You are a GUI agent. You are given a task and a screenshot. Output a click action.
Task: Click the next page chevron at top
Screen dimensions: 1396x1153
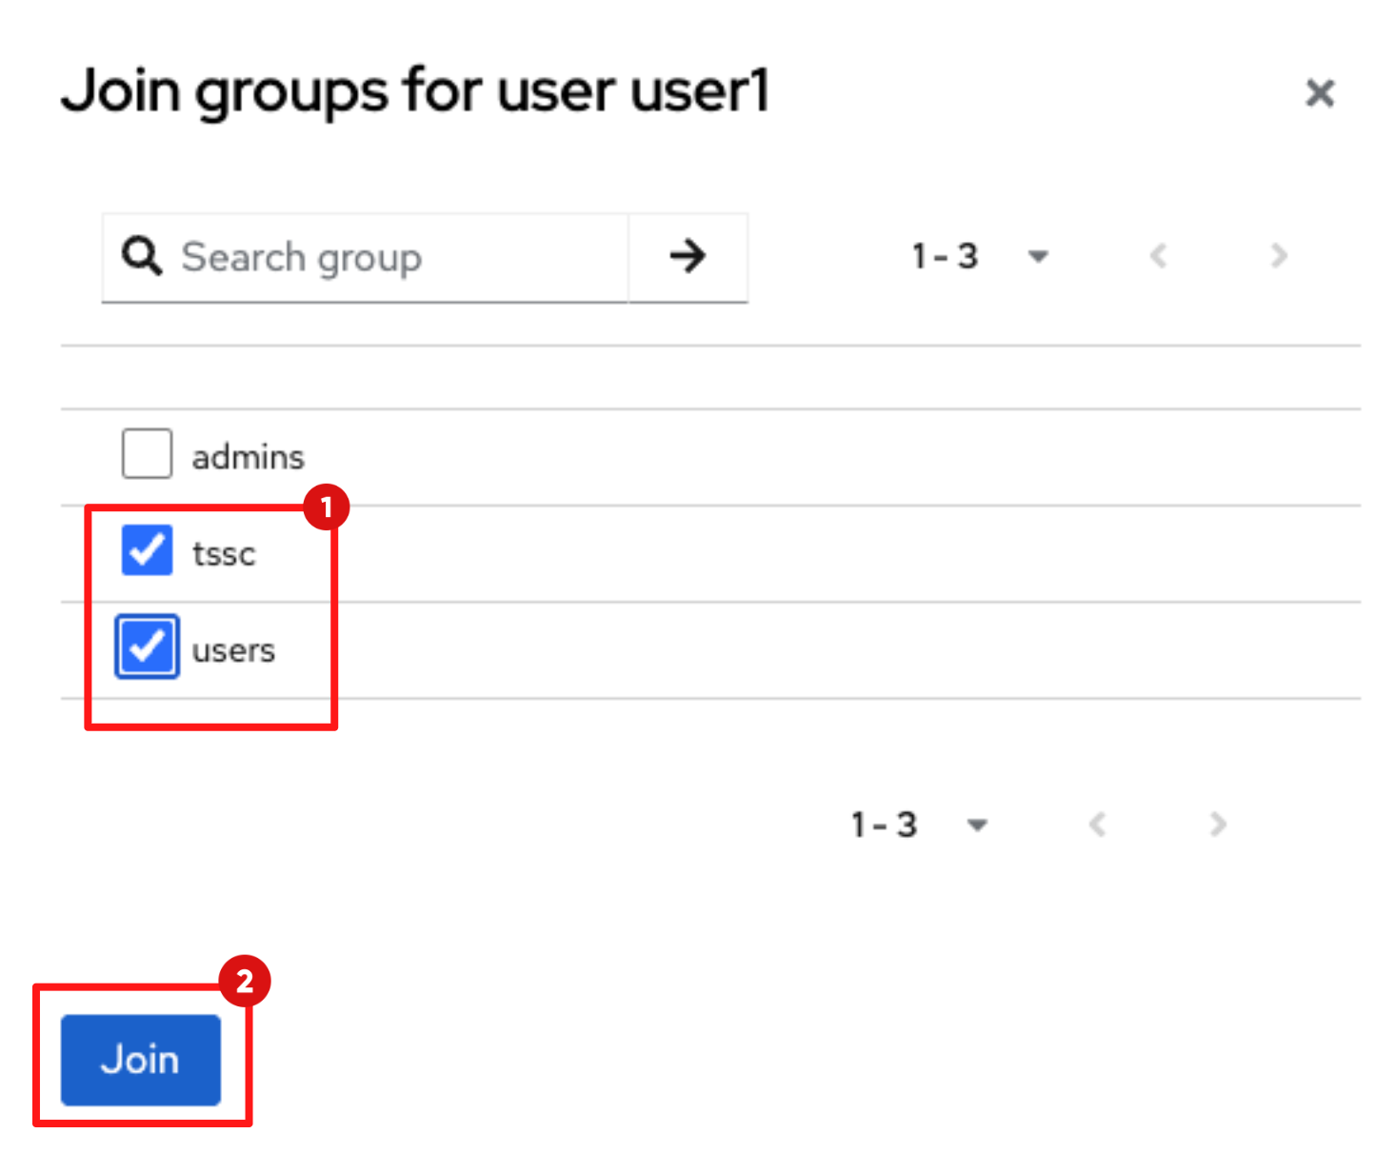(x=1278, y=255)
